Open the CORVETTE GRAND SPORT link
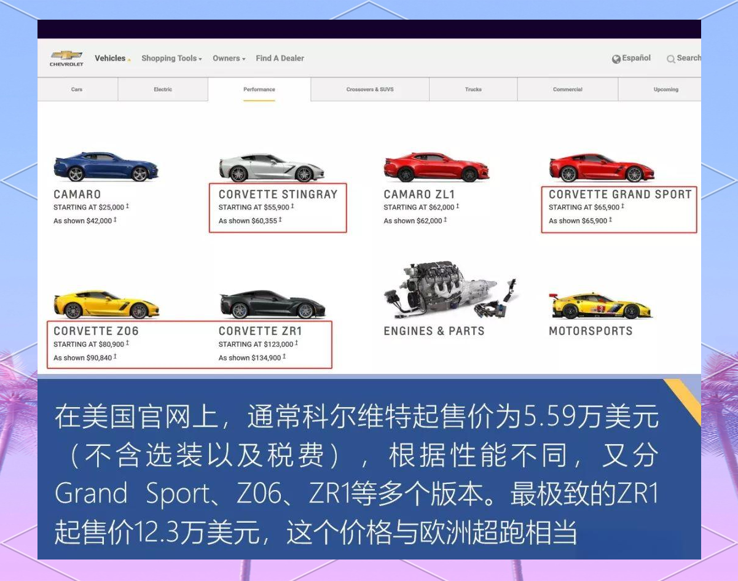Image resolution: width=738 pixels, height=581 pixels. click(x=620, y=195)
